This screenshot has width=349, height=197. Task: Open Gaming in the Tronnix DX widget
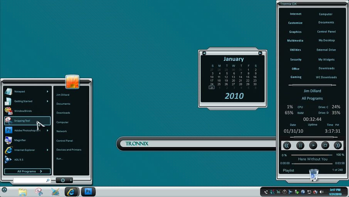(x=296, y=77)
